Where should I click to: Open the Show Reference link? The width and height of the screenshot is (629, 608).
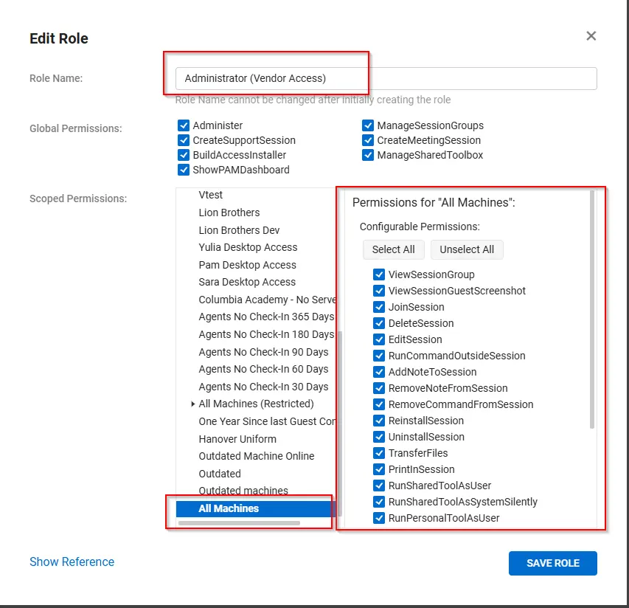(72, 562)
